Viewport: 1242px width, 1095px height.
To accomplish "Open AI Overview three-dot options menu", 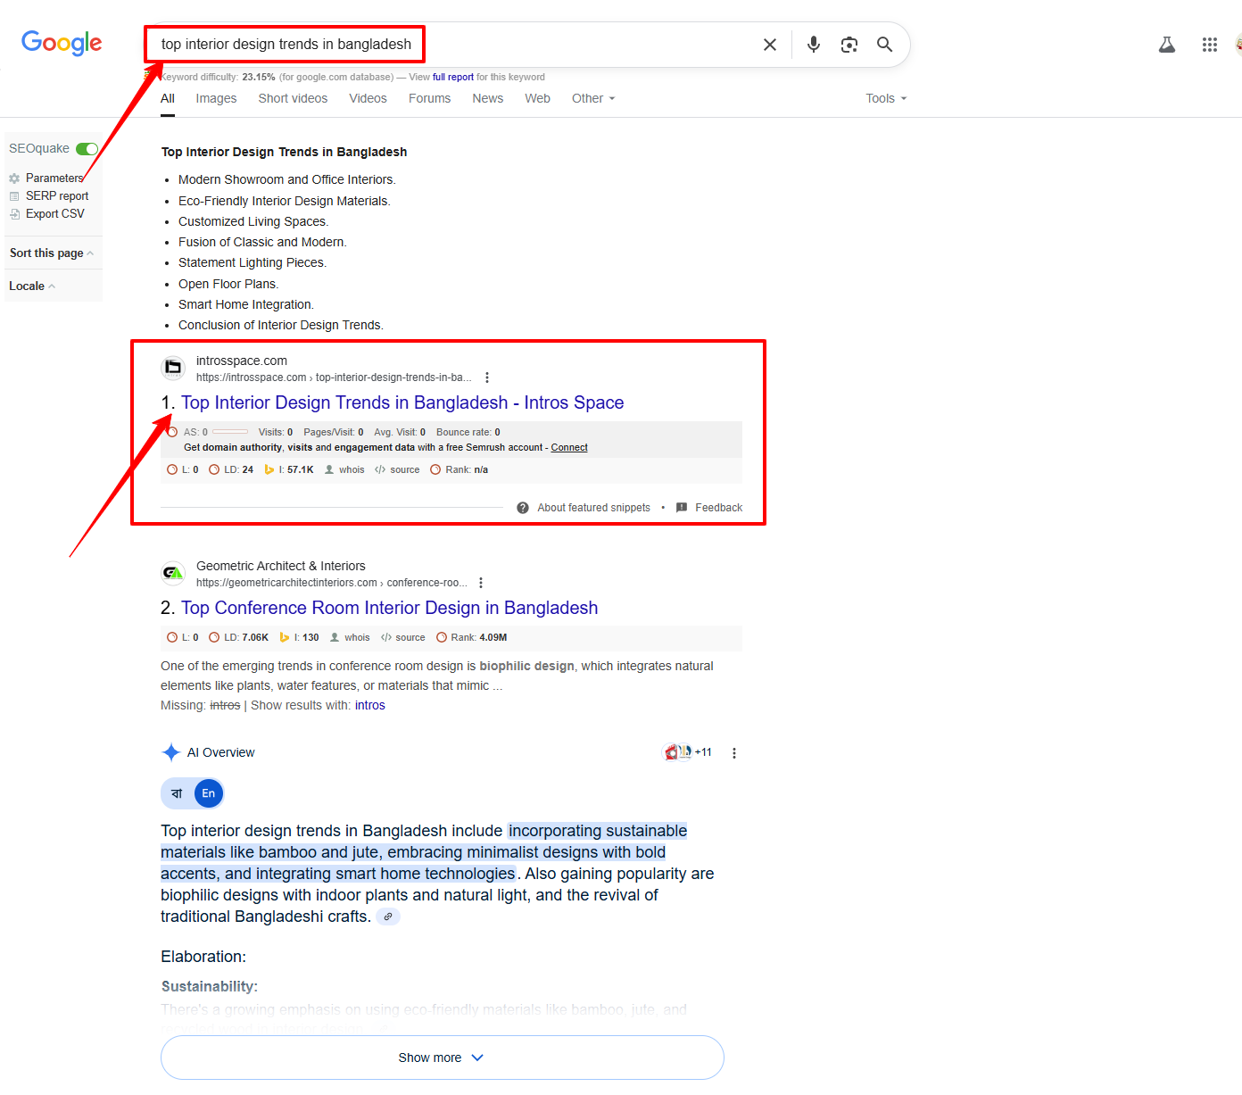I will coord(734,753).
